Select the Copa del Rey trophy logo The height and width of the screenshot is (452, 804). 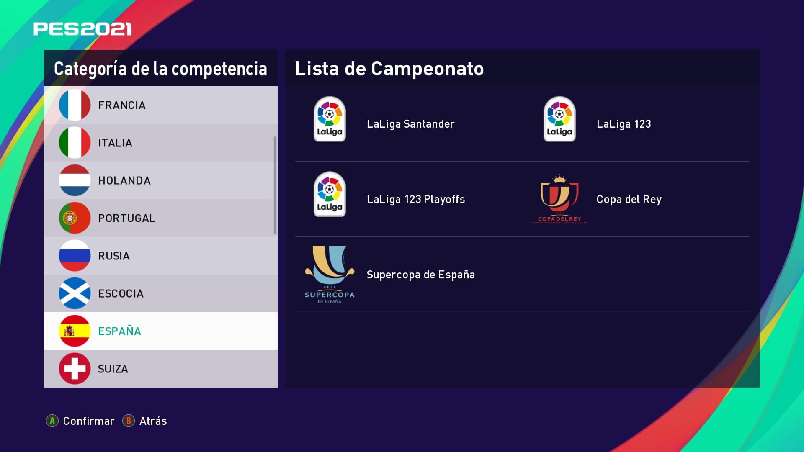click(x=559, y=199)
